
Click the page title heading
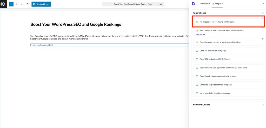(76, 24)
